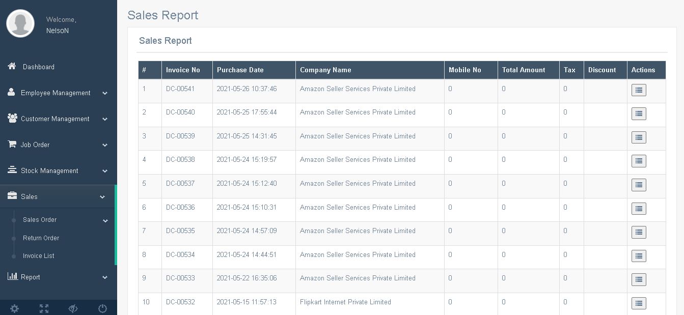Expand Employee Management chevron
684x315 pixels.
104,93
